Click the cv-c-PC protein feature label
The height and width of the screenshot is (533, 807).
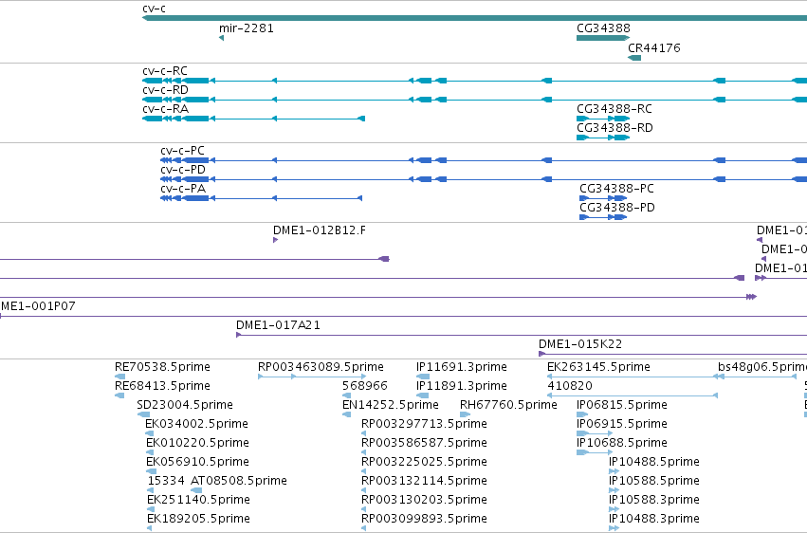183,151
